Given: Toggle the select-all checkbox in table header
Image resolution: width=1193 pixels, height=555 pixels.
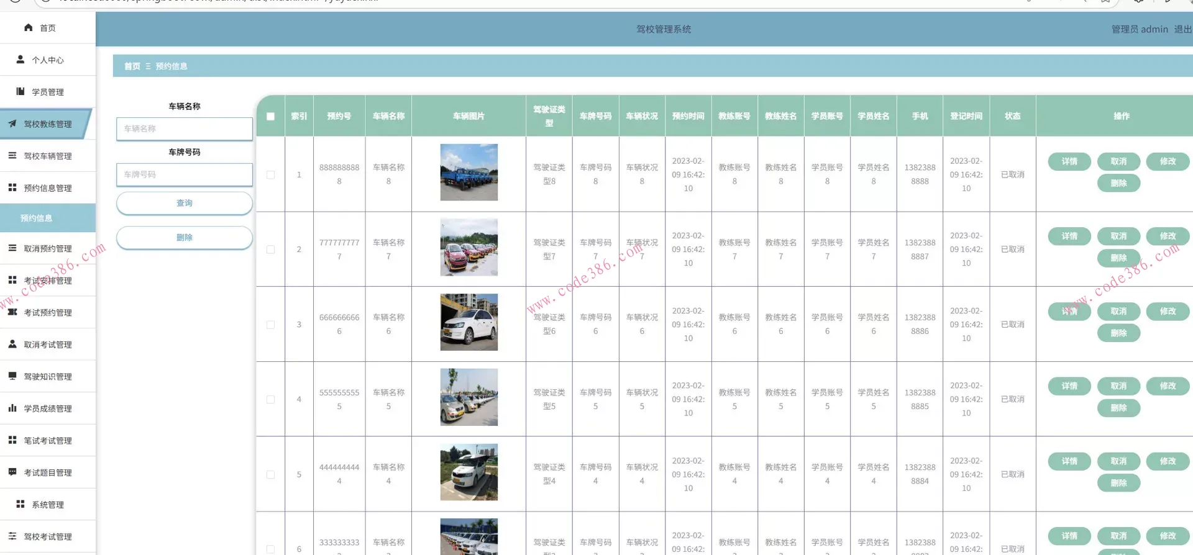Looking at the screenshot, I should pos(270,116).
